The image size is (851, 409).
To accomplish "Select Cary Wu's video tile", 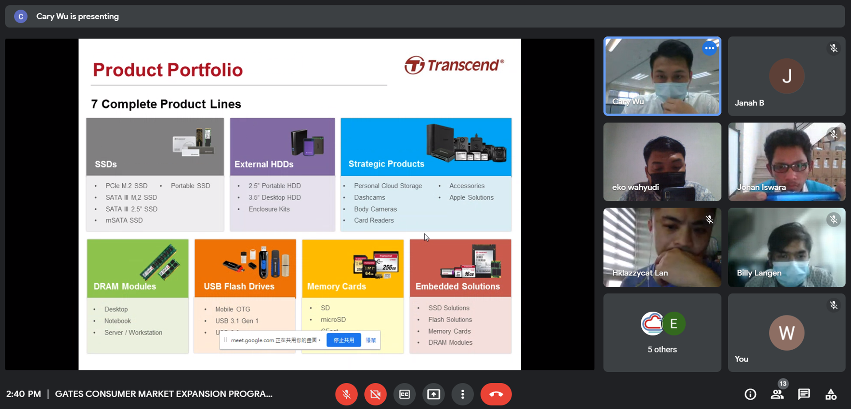I will 662,76.
